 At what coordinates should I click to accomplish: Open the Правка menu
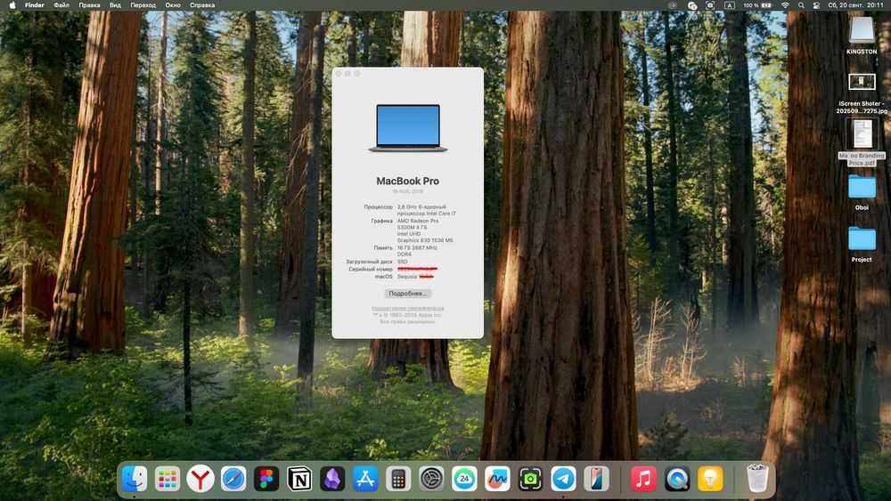pyautogui.click(x=89, y=5)
